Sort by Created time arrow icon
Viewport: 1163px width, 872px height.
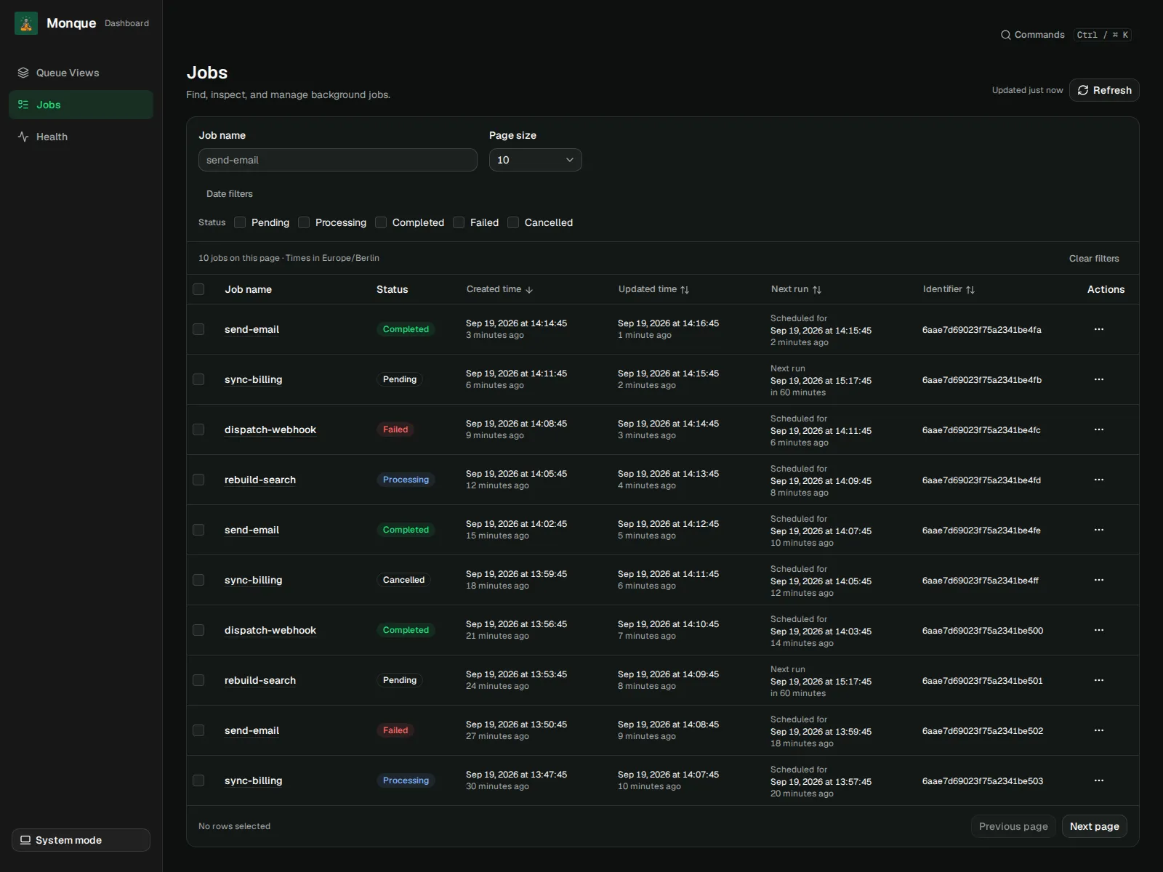[529, 290]
